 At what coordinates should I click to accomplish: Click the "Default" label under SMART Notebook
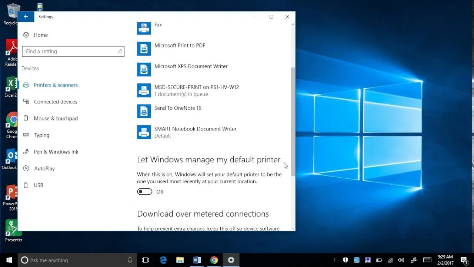(163, 136)
